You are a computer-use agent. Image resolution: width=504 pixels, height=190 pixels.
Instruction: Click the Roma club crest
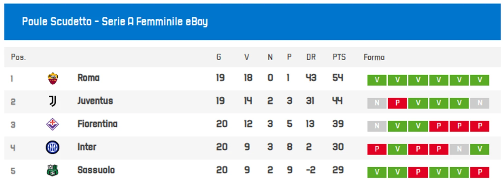point(53,78)
